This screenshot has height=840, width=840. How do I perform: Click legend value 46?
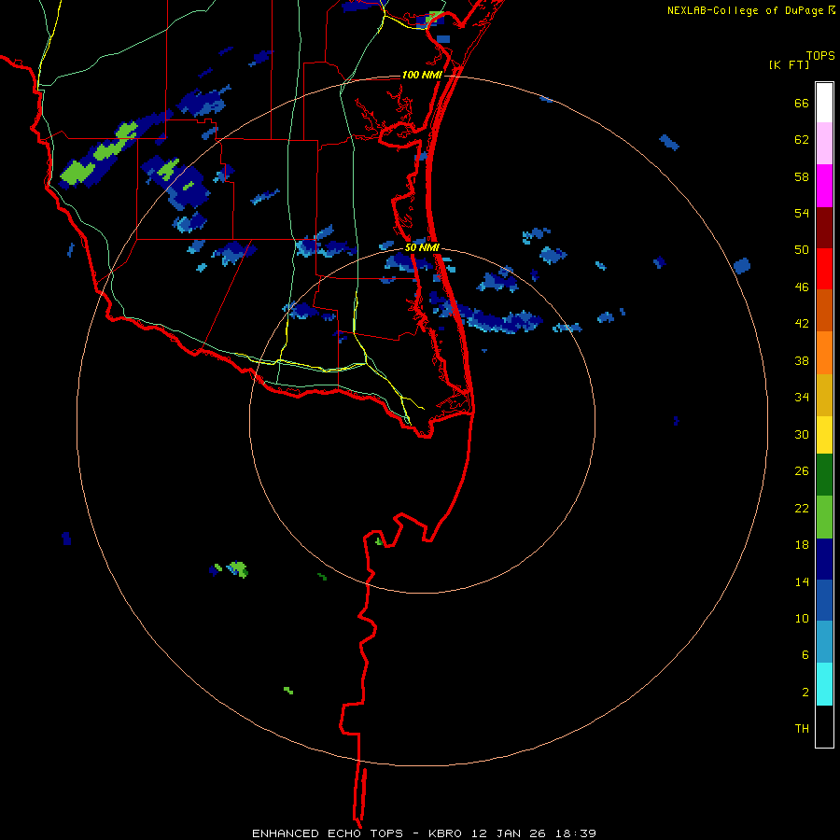(x=802, y=287)
